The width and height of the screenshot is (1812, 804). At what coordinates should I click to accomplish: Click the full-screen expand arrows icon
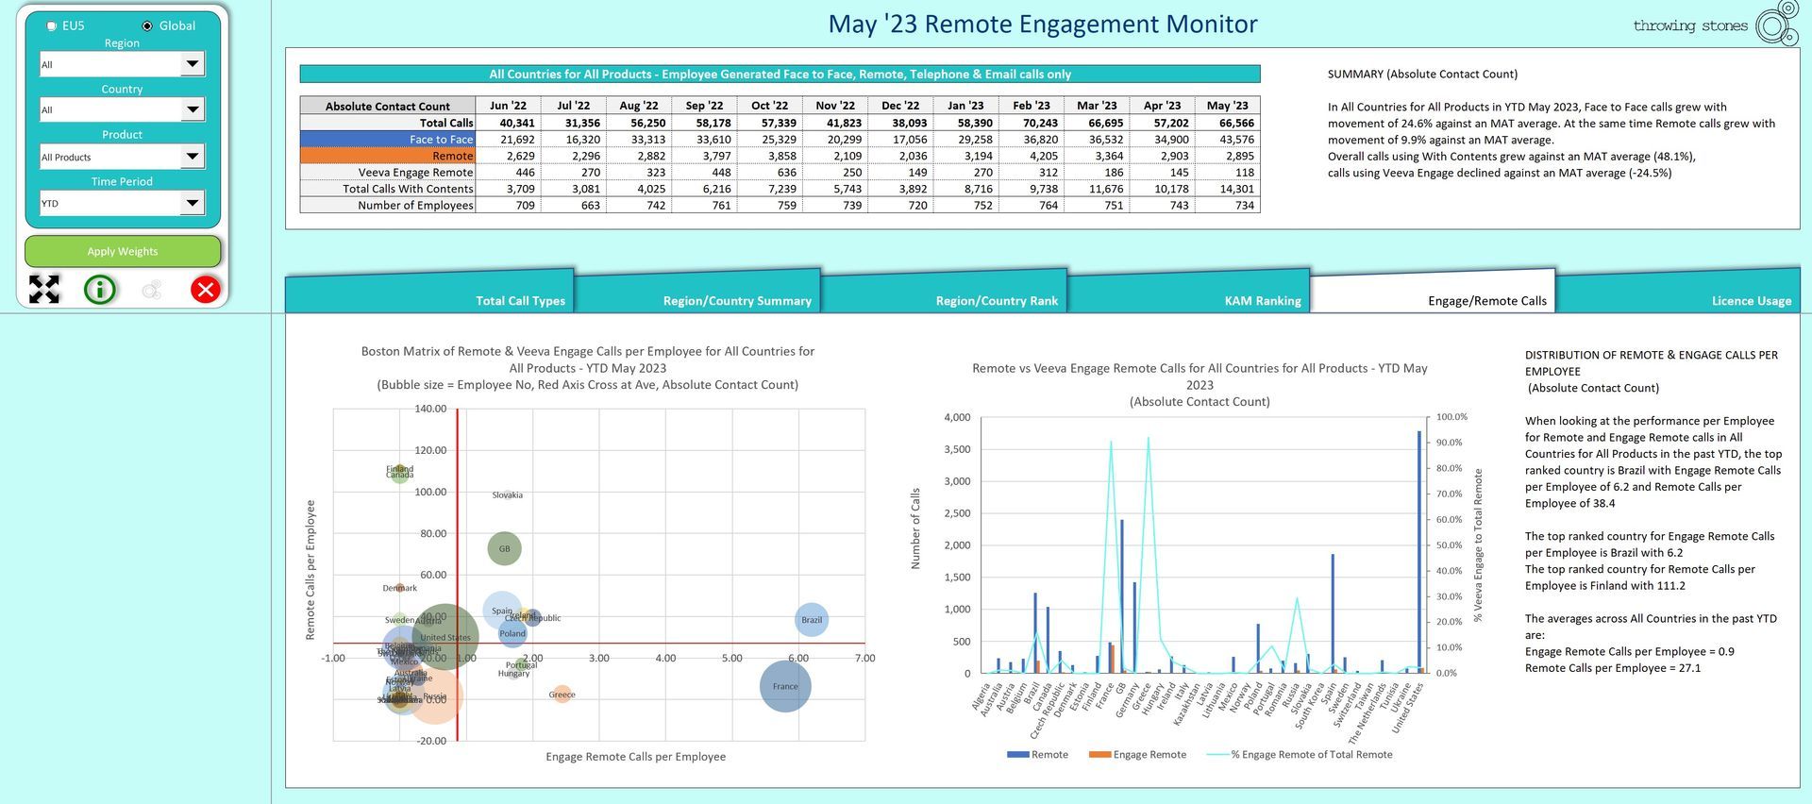[44, 289]
